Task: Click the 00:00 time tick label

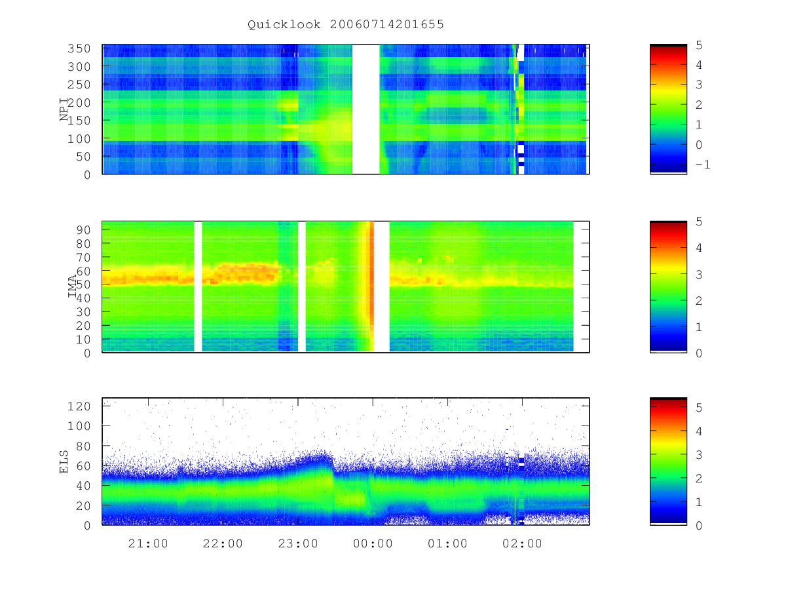Action: 373,544
